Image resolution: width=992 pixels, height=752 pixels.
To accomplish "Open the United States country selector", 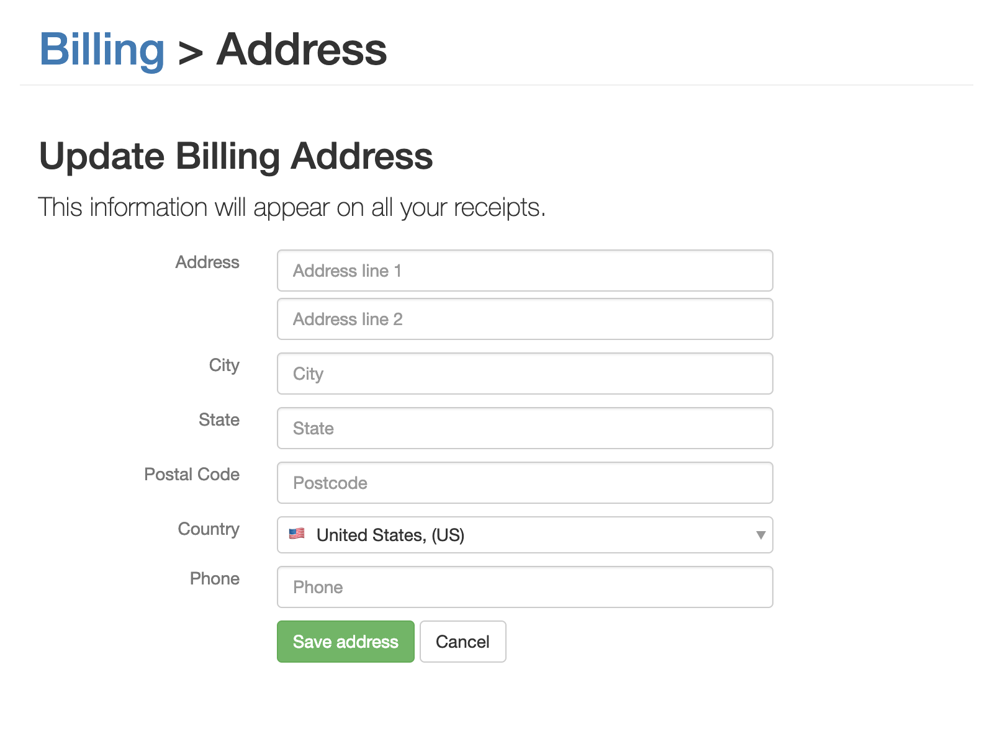I will point(525,535).
